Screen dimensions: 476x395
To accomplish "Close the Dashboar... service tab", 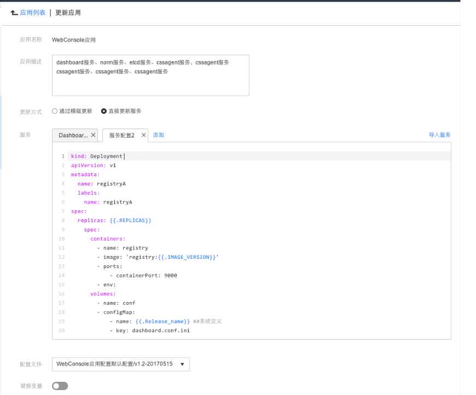I will pos(93,135).
